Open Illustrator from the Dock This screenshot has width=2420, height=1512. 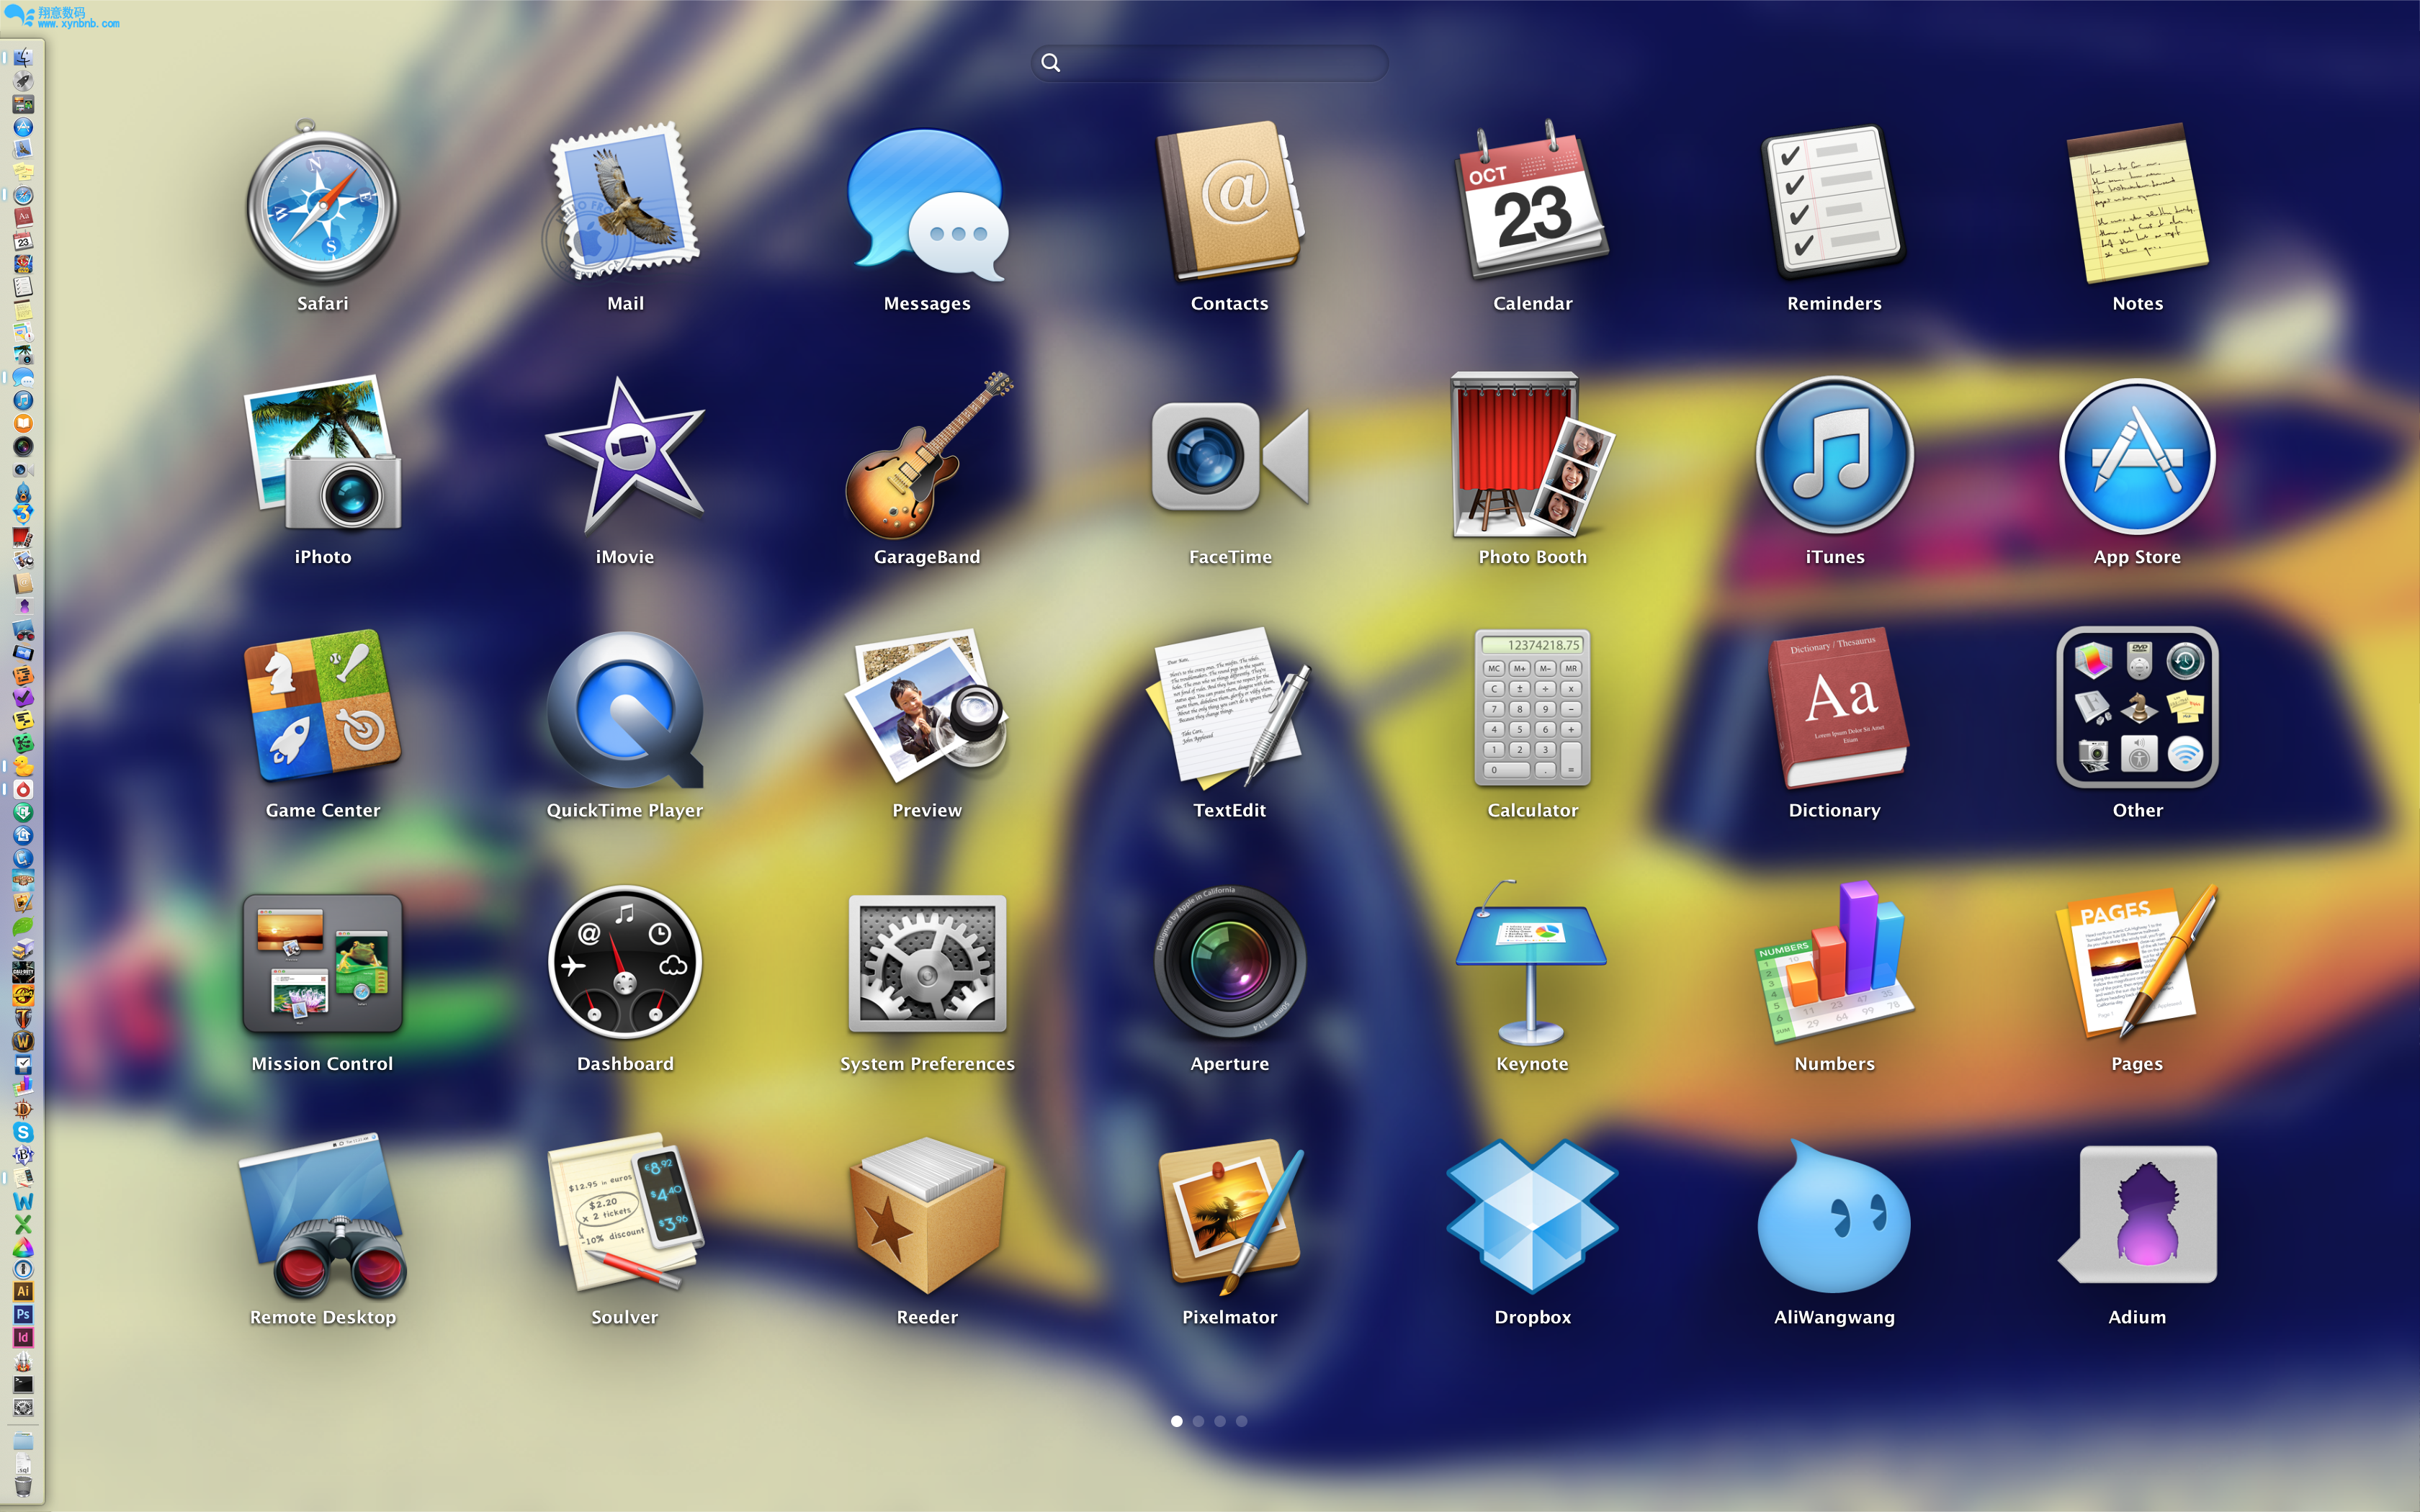point(23,1291)
